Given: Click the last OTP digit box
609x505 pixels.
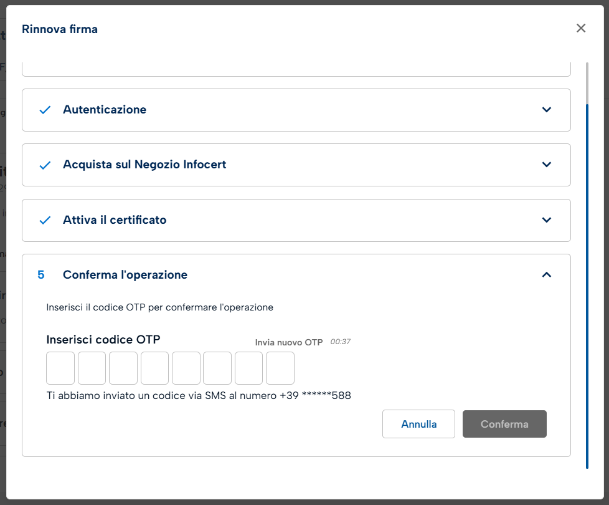Looking at the screenshot, I should pyautogui.click(x=280, y=368).
